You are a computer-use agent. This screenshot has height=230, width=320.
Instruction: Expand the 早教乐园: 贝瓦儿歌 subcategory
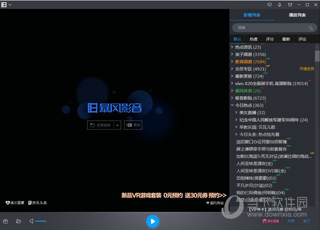click(x=236, y=127)
